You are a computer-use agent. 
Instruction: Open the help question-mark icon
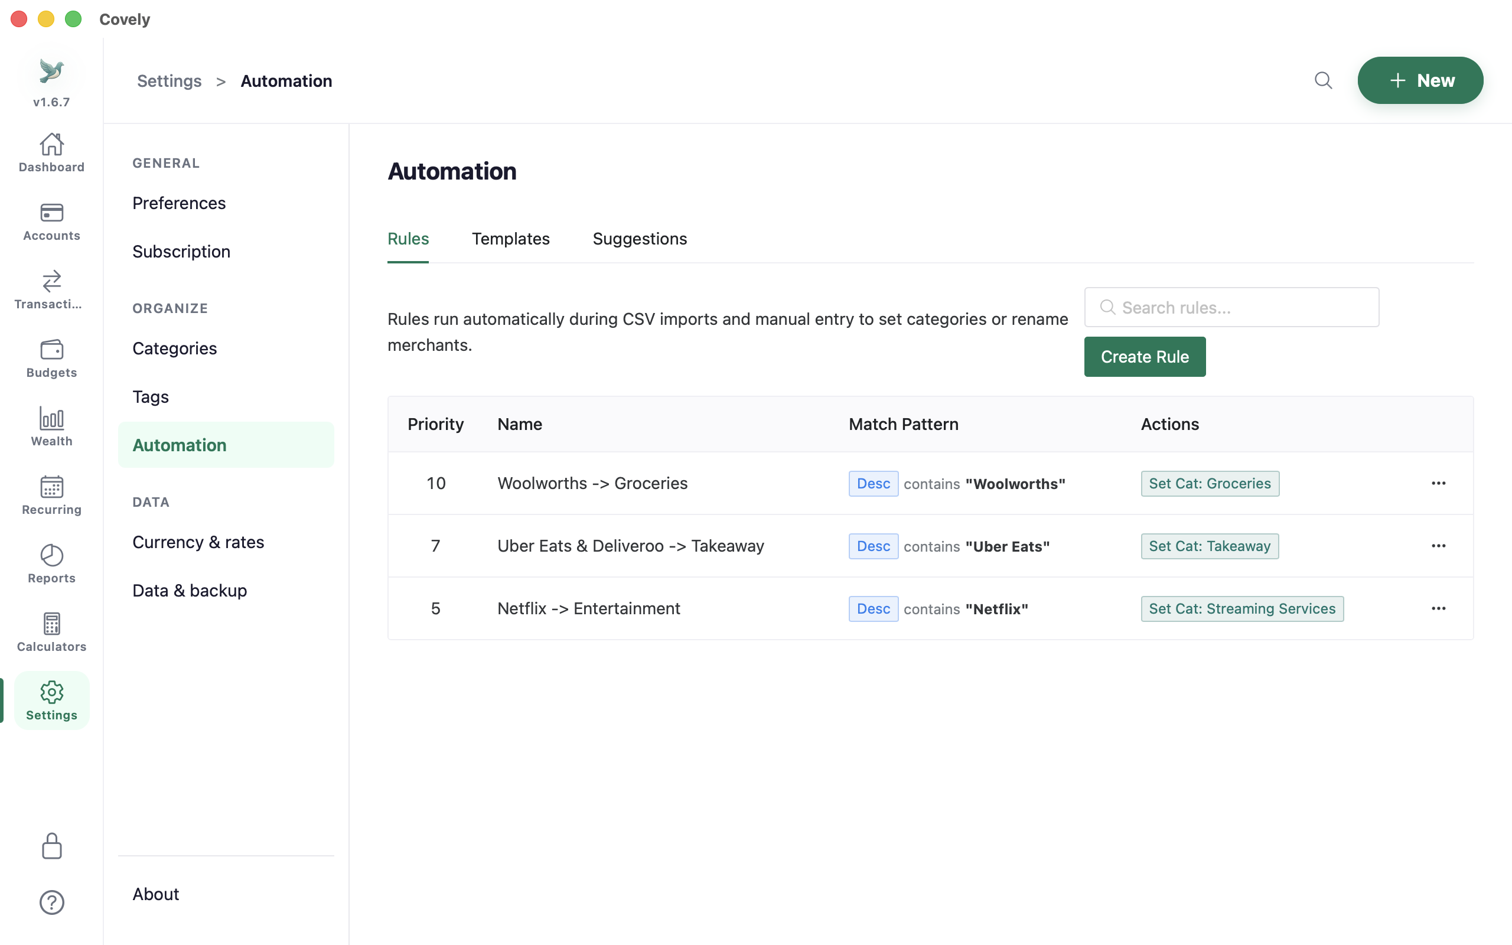(x=51, y=902)
